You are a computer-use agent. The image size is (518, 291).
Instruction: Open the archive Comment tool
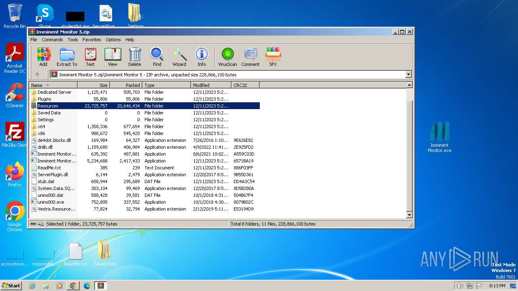pyautogui.click(x=251, y=57)
